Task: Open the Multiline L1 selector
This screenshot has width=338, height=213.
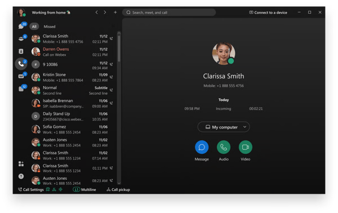Action: click(x=84, y=189)
